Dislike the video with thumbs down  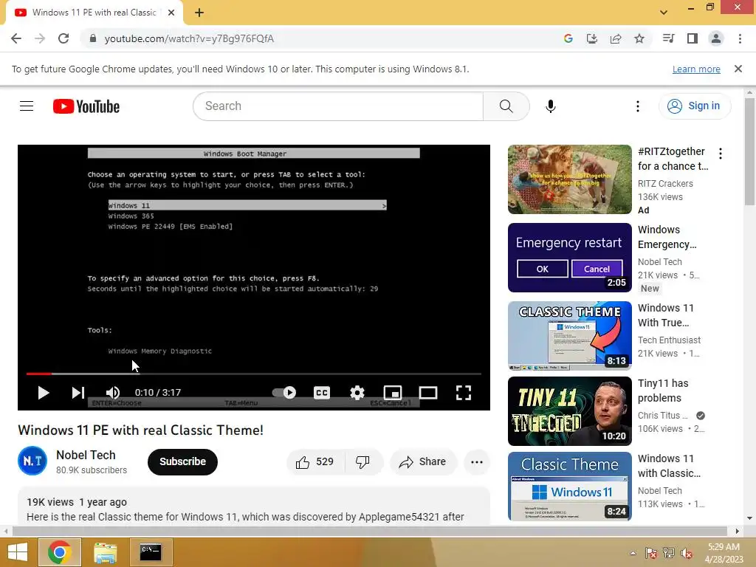point(363,462)
